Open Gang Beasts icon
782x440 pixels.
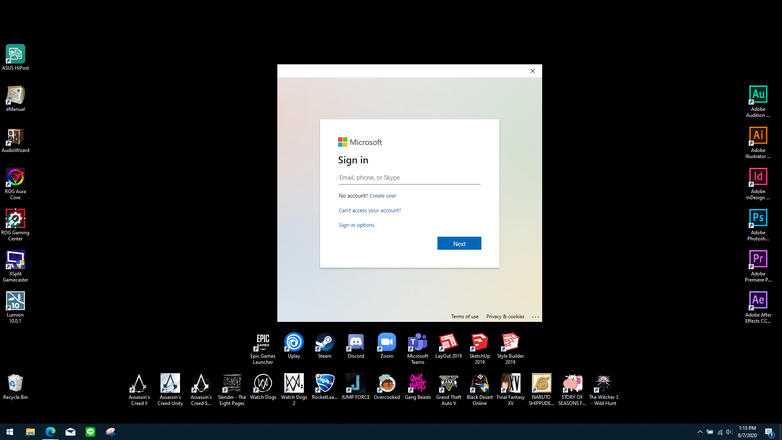418,387
